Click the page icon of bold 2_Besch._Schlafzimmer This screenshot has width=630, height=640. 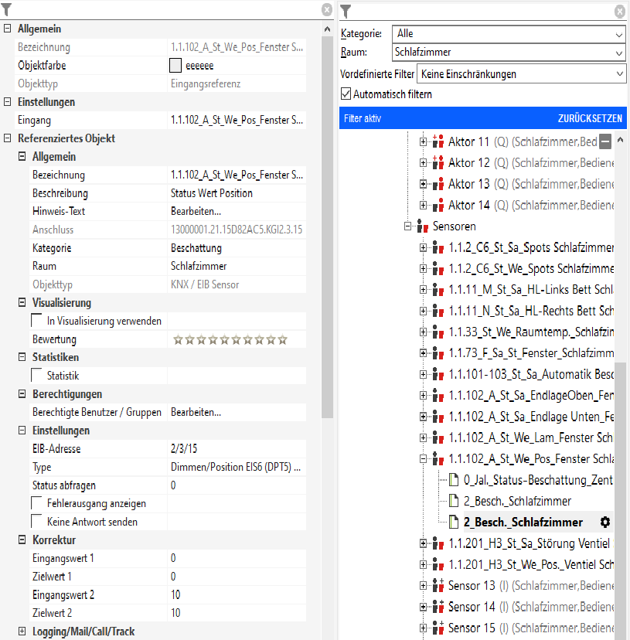coord(453,522)
